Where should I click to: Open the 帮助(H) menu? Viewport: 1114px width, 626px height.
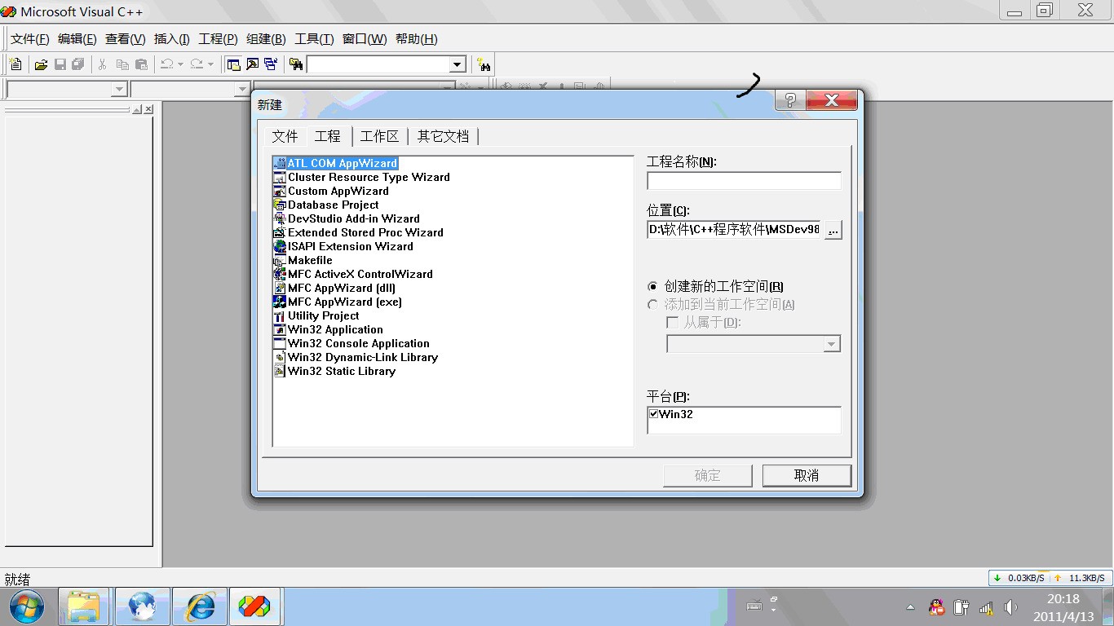tap(417, 39)
